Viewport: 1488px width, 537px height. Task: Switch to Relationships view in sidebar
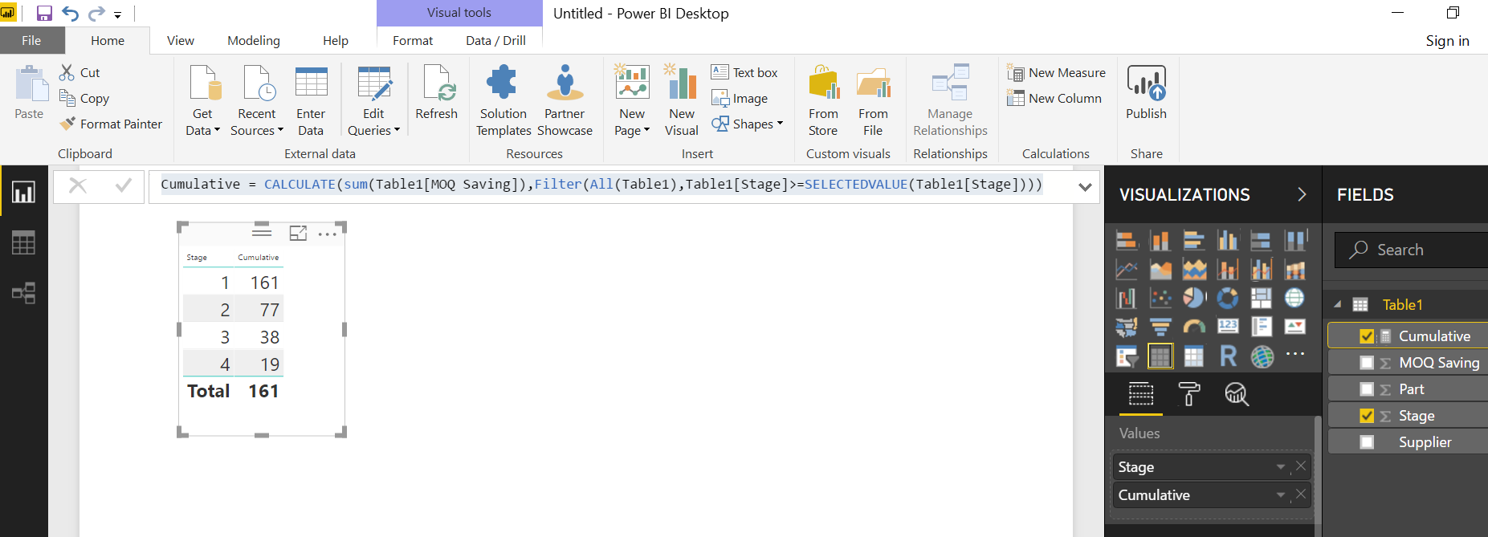click(x=23, y=293)
